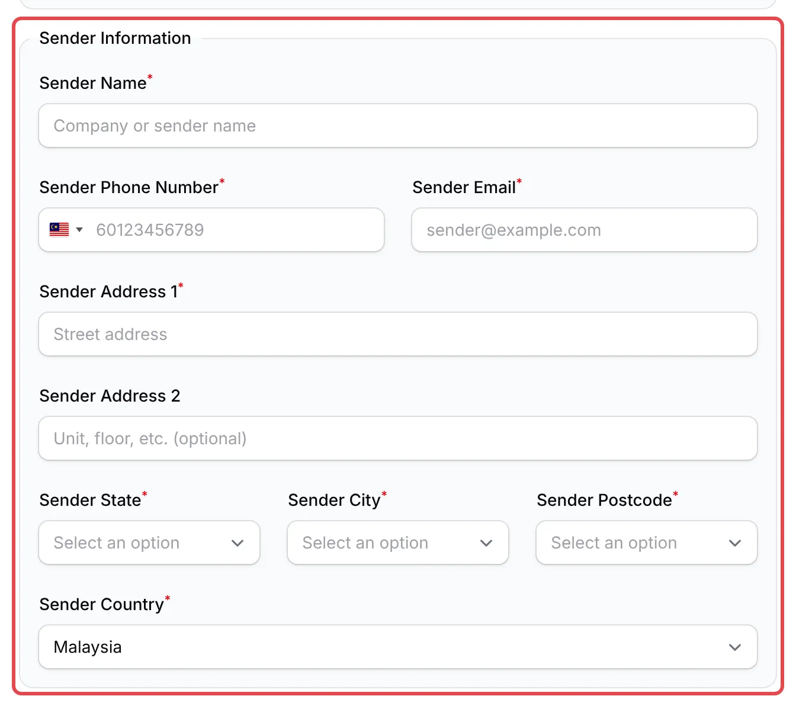Click the Sender Country label
Image resolution: width=796 pixels, height=712 pixels.
click(102, 604)
